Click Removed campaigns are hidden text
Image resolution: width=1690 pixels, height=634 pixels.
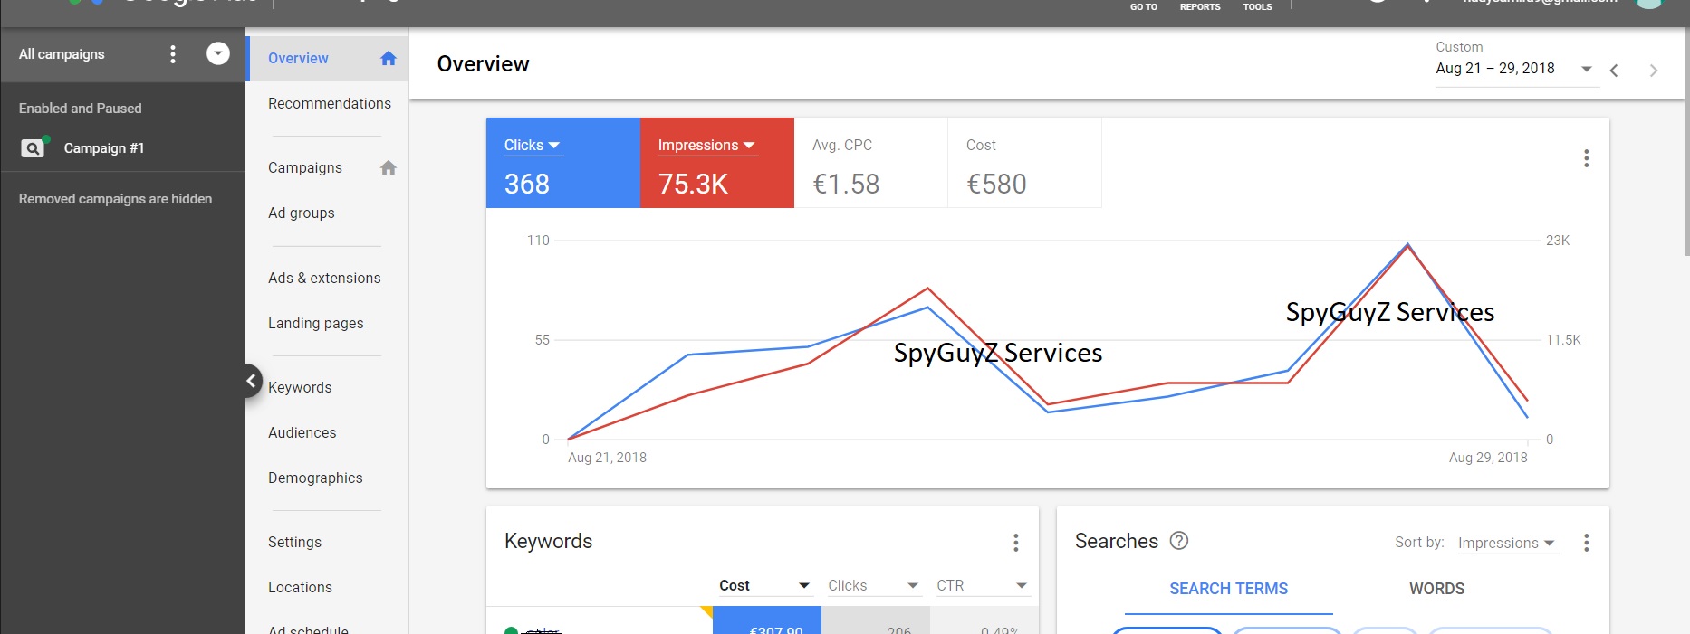115,199
